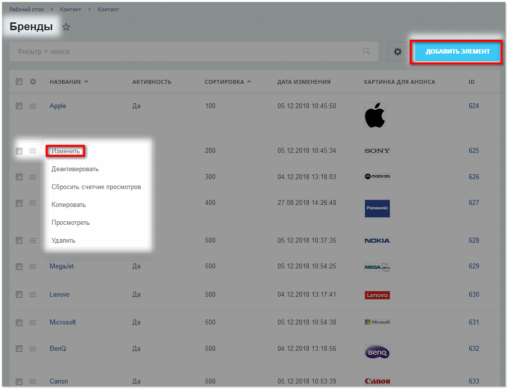Open row actions menu for ID 628

pos(33,241)
